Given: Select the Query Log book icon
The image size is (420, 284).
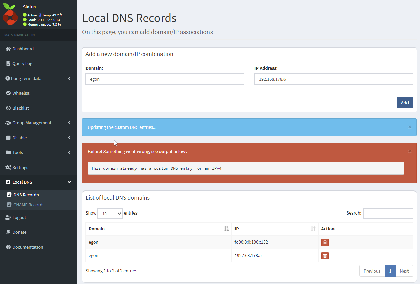Looking at the screenshot, I should (x=7, y=63).
